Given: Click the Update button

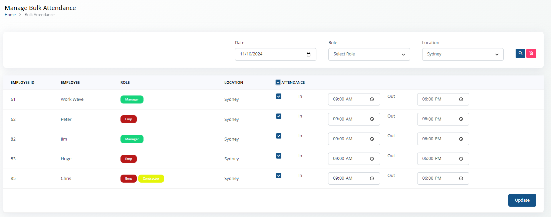Looking at the screenshot, I should pyautogui.click(x=522, y=200).
